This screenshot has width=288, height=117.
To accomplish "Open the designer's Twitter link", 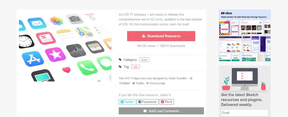I will (138, 83).
